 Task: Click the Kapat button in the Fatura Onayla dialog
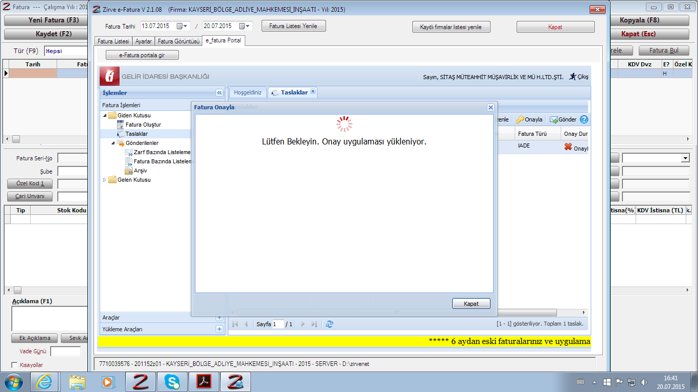tap(471, 304)
